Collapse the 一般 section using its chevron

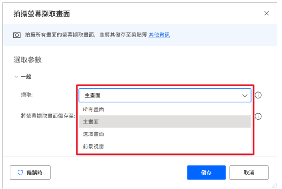16,77
